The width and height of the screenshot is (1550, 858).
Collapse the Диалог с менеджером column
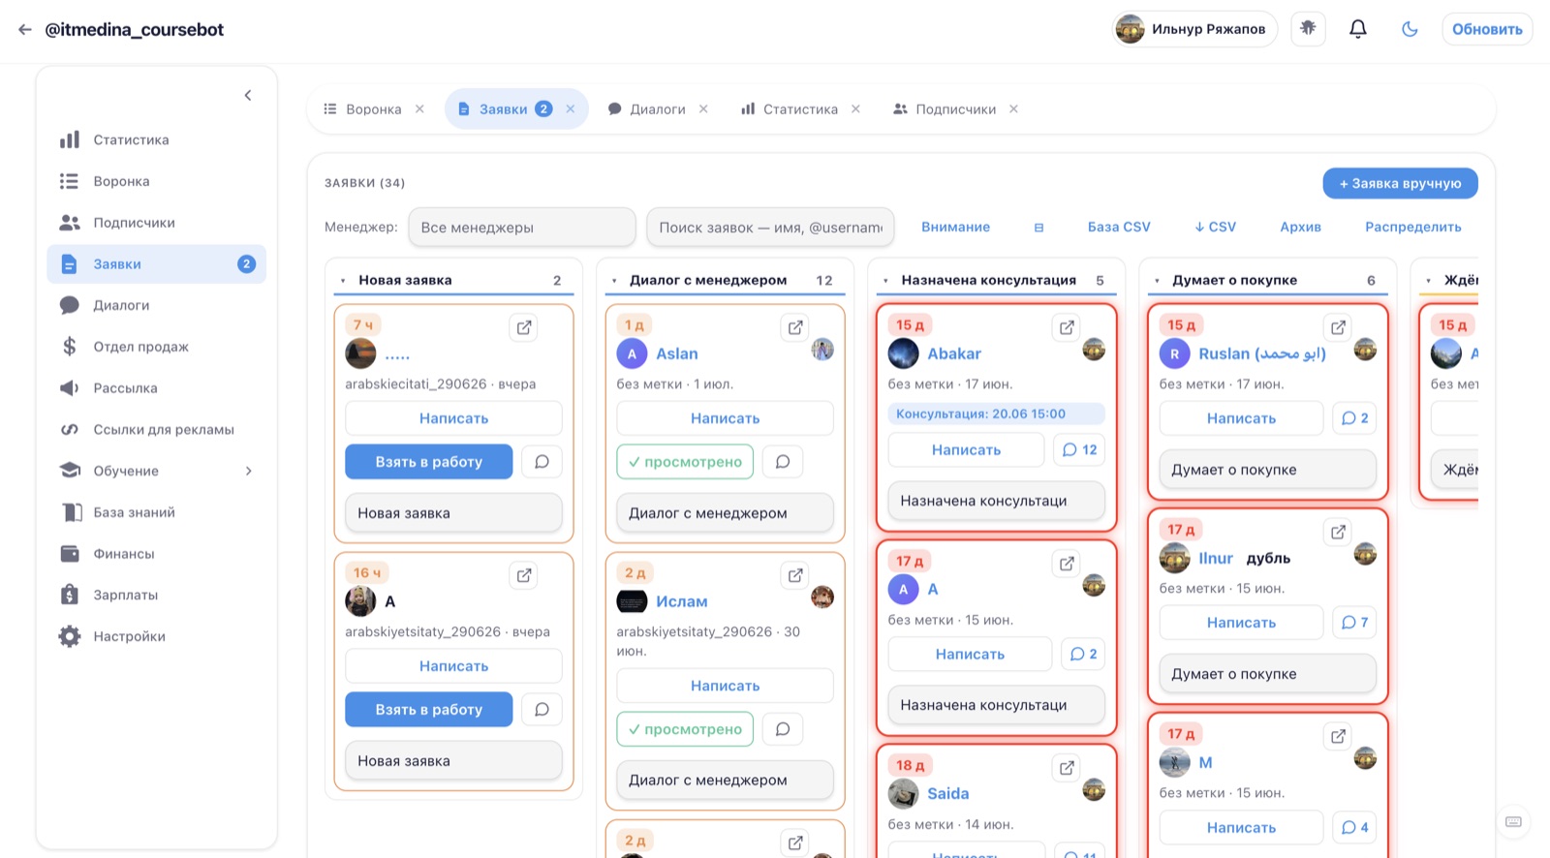[614, 281]
